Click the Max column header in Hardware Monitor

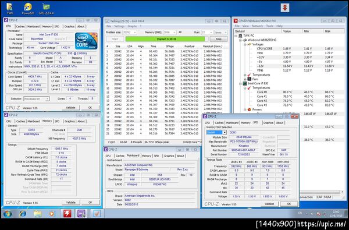pyautogui.click(x=333, y=31)
